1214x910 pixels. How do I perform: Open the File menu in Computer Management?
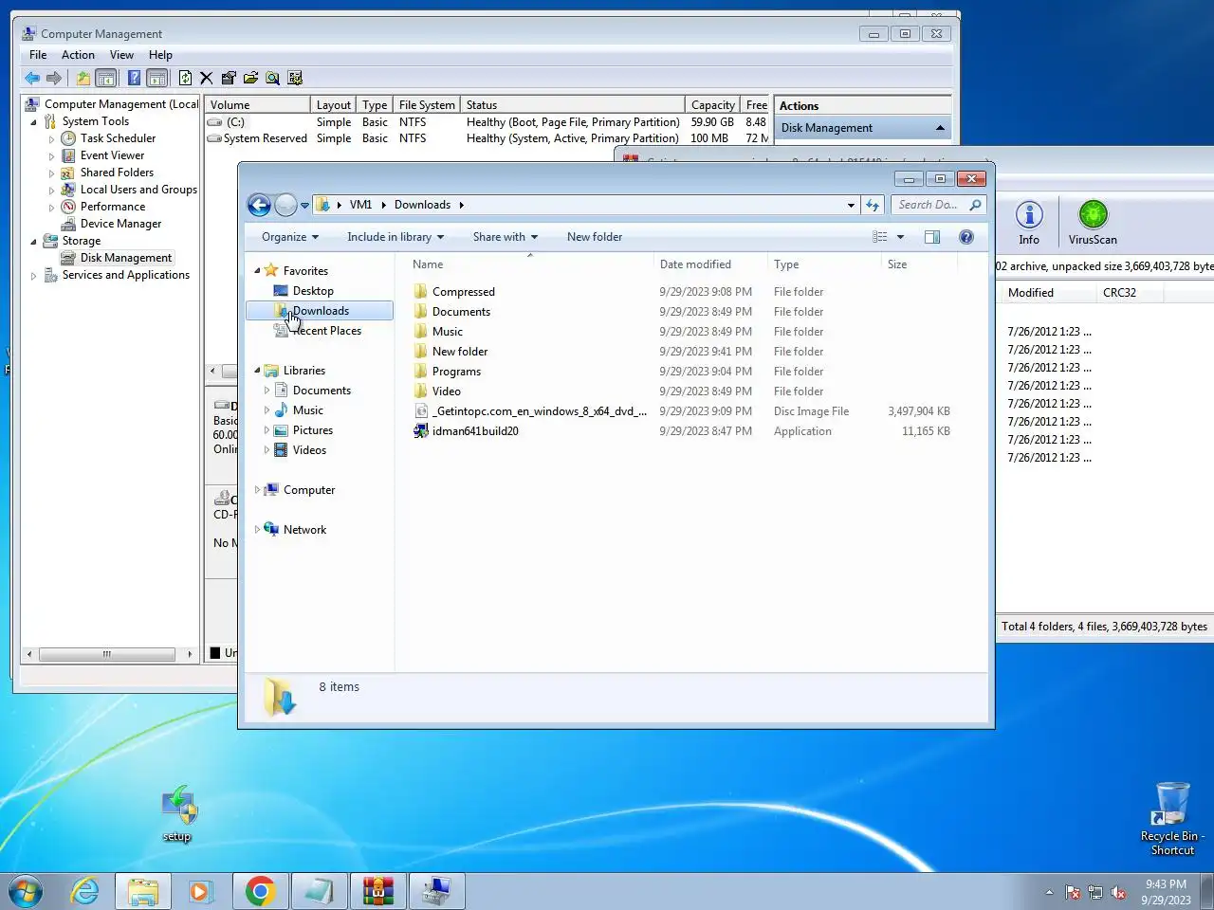pyautogui.click(x=38, y=55)
